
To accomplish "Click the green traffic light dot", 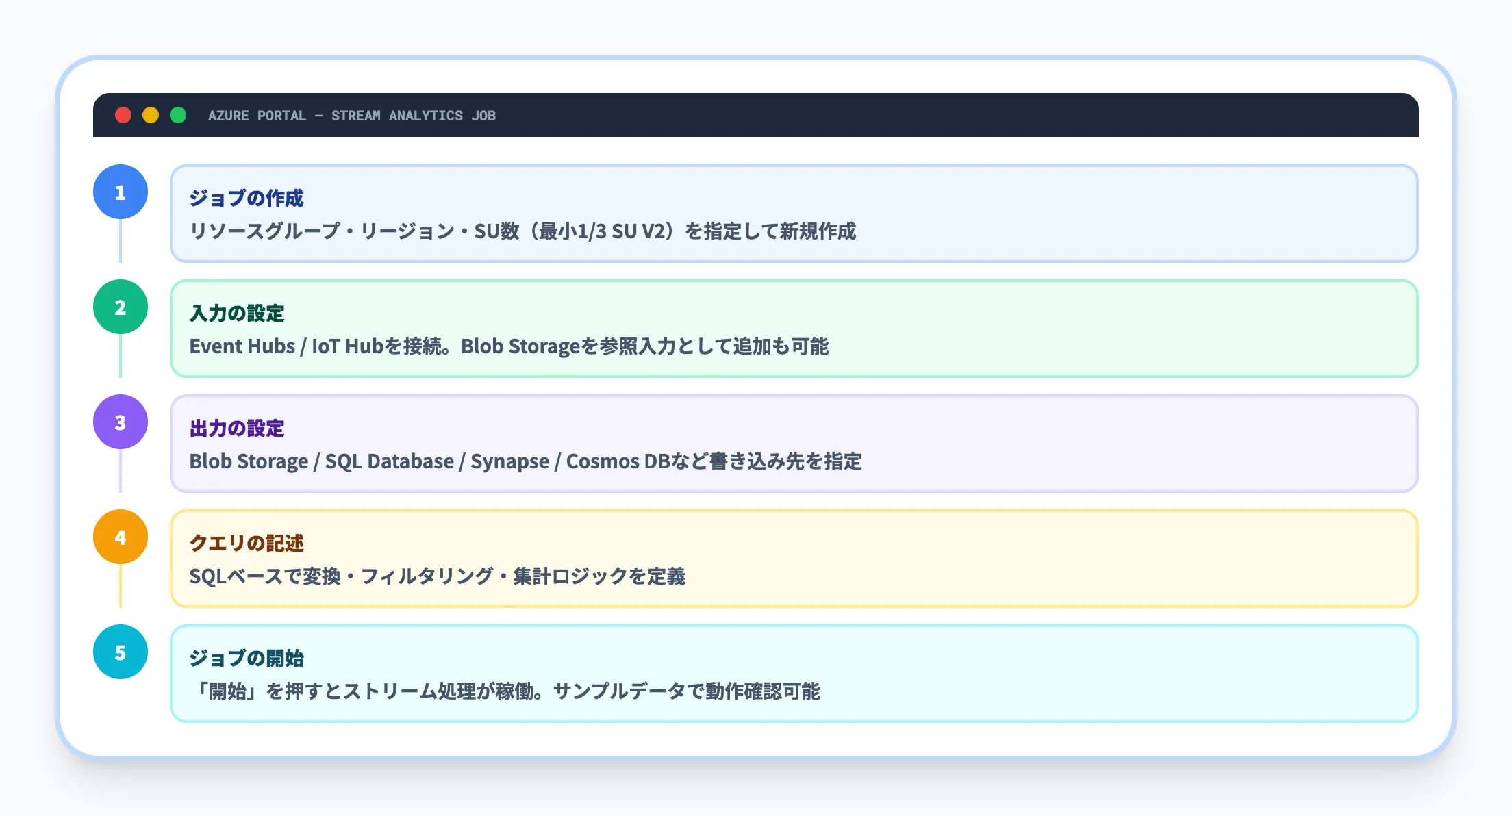I will pyautogui.click(x=179, y=115).
